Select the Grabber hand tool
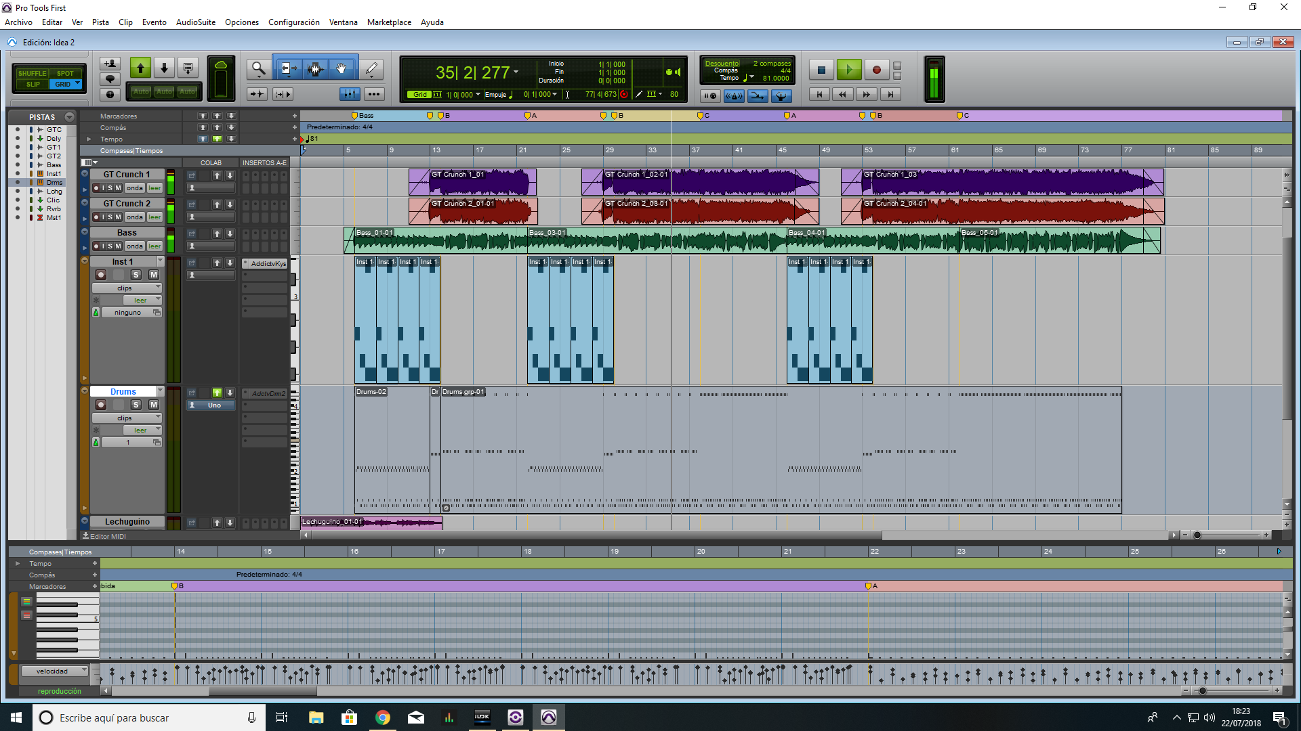Screen dimensions: 1301x731 click(342, 68)
